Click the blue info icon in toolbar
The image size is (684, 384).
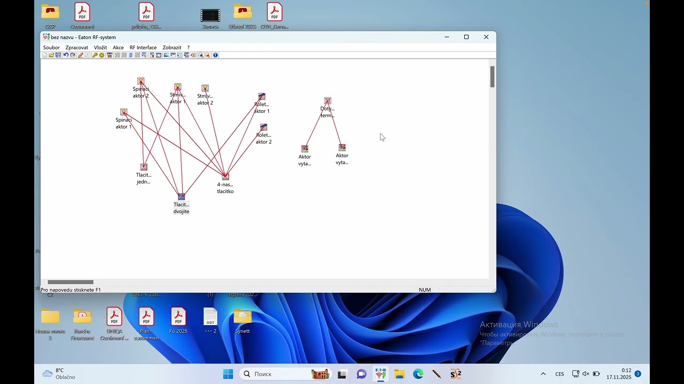click(215, 55)
